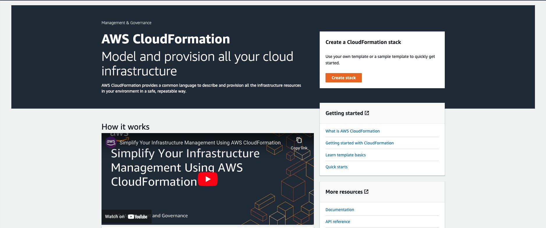Click the Management & Governance breadcrumb text
Viewport: 546px width, 228px height.
pyautogui.click(x=126, y=23)
